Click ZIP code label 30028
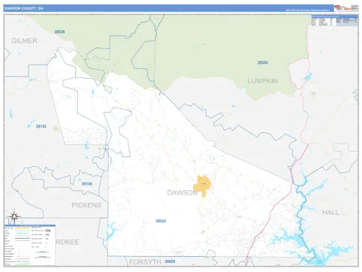Image resolution: width=362 pixels, height=272 pixels. coord(170,261)
